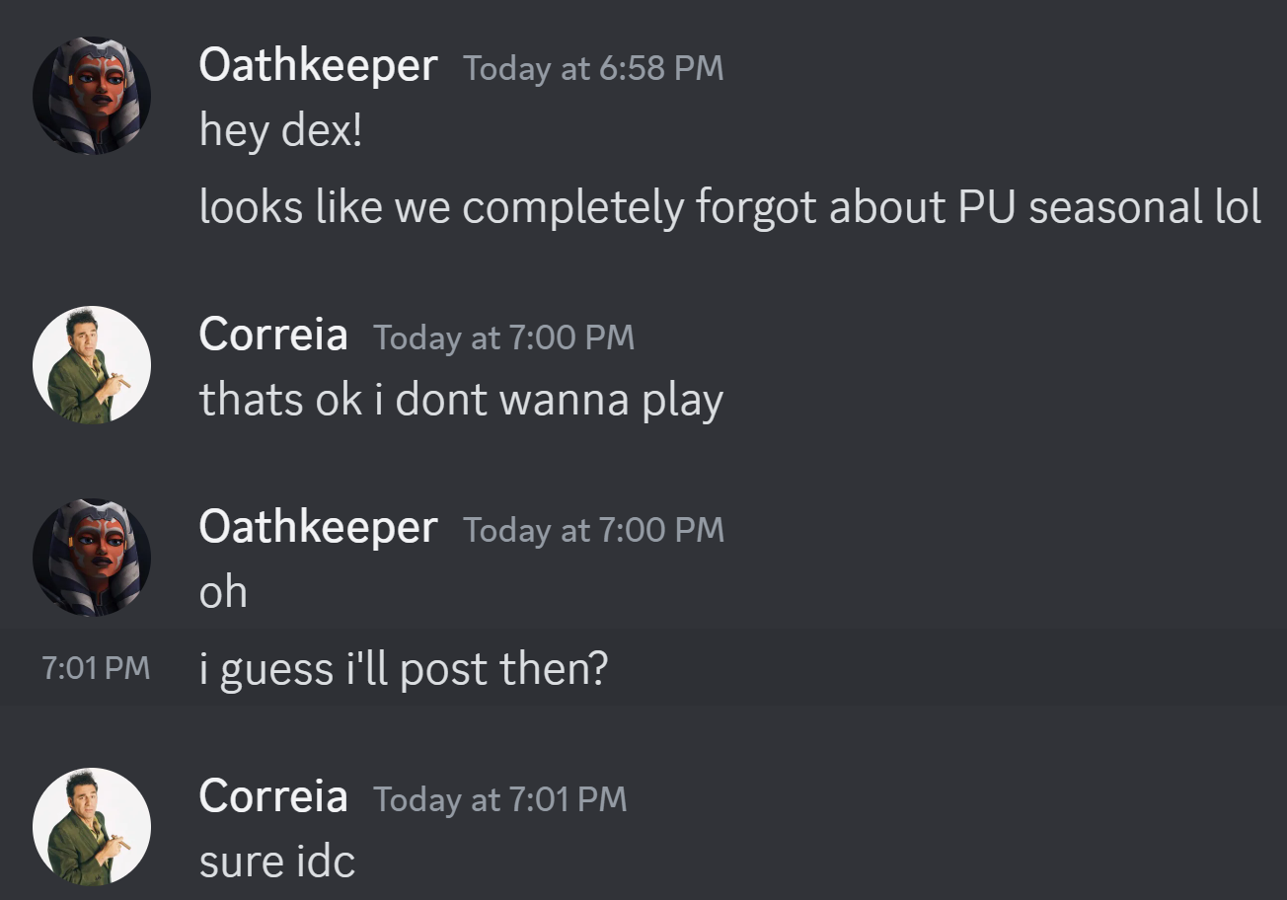This screenshot has width=1287, height=900.
Task: Open Oathkeeper's avatar on the first message
Action: pos(92,96)
